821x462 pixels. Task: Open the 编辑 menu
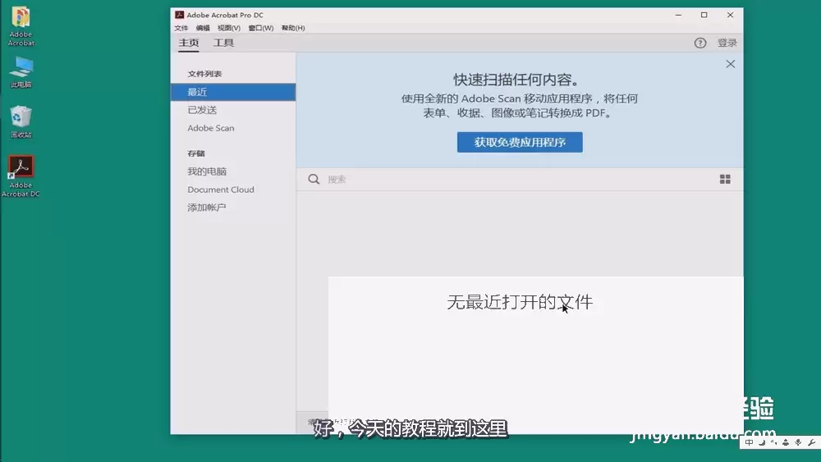[203, 28]
